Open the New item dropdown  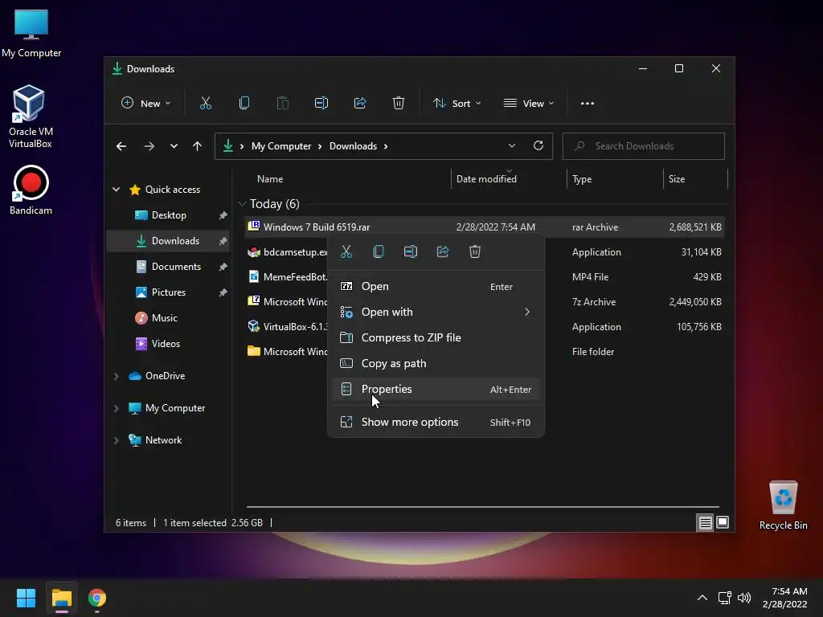click(x=145, y=104)
